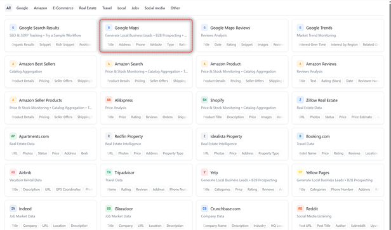Open the Google Maps title
Screen dimensions: 391x230
click(127, 28)
